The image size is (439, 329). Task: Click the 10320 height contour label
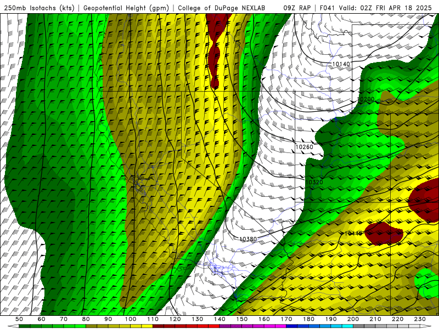pyautogui.click(x=314, y=182)
